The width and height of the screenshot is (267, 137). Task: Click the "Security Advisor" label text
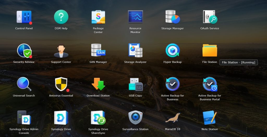pos(24,62)
